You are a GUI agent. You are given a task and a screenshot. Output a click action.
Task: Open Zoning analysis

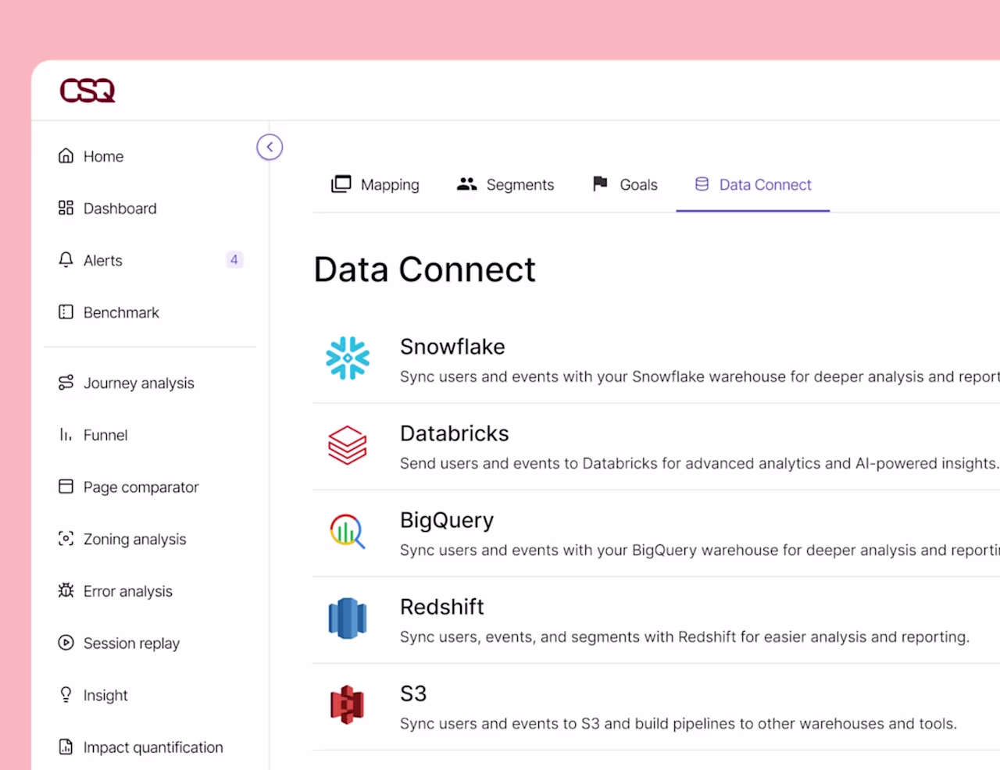tap(135, 540)
